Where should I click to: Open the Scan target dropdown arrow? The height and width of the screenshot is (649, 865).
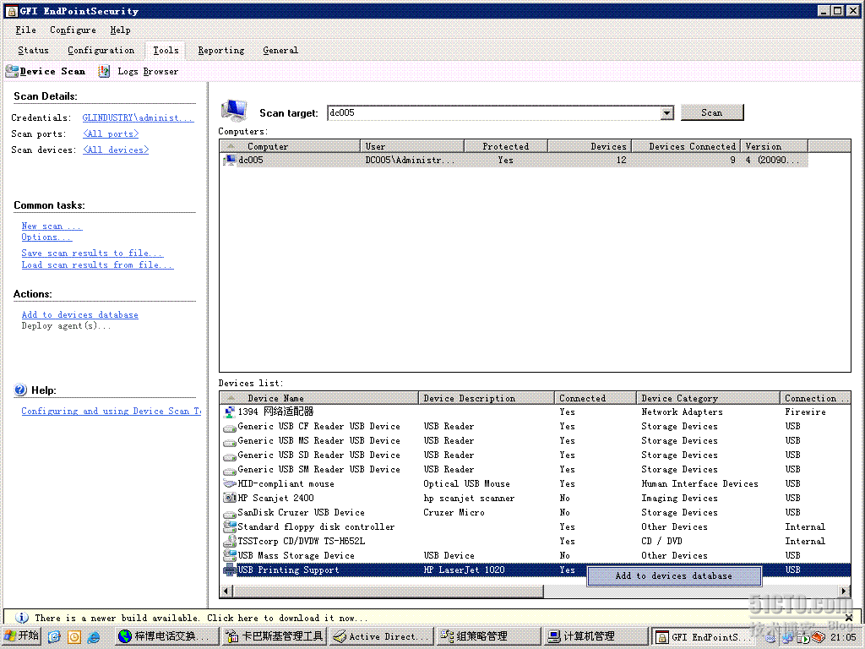point(667,112)
